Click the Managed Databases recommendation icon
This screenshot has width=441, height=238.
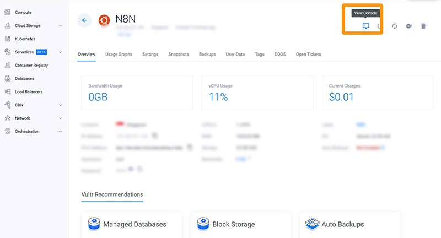[94, 224]
